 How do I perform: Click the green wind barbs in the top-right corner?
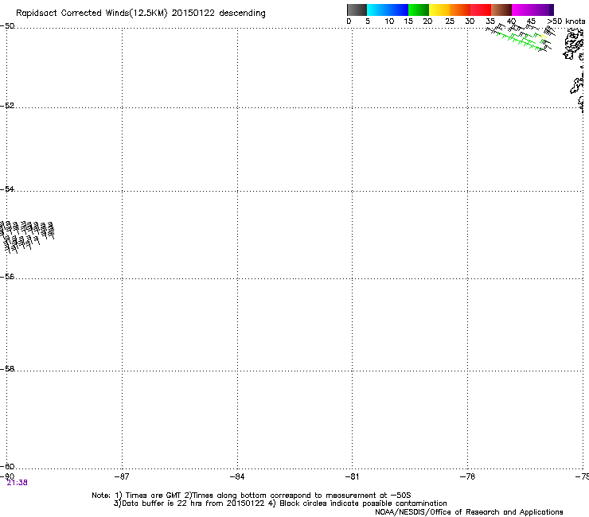tap(521, 41)
